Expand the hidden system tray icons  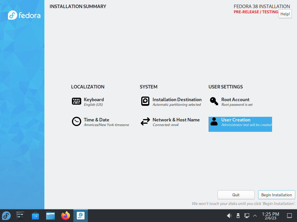[x=255, y=216]
